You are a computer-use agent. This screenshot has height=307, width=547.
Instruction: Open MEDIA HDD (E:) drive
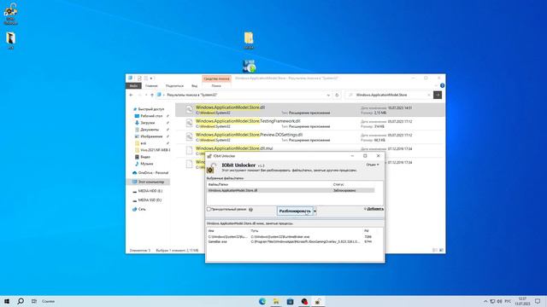tap(150, 191)
